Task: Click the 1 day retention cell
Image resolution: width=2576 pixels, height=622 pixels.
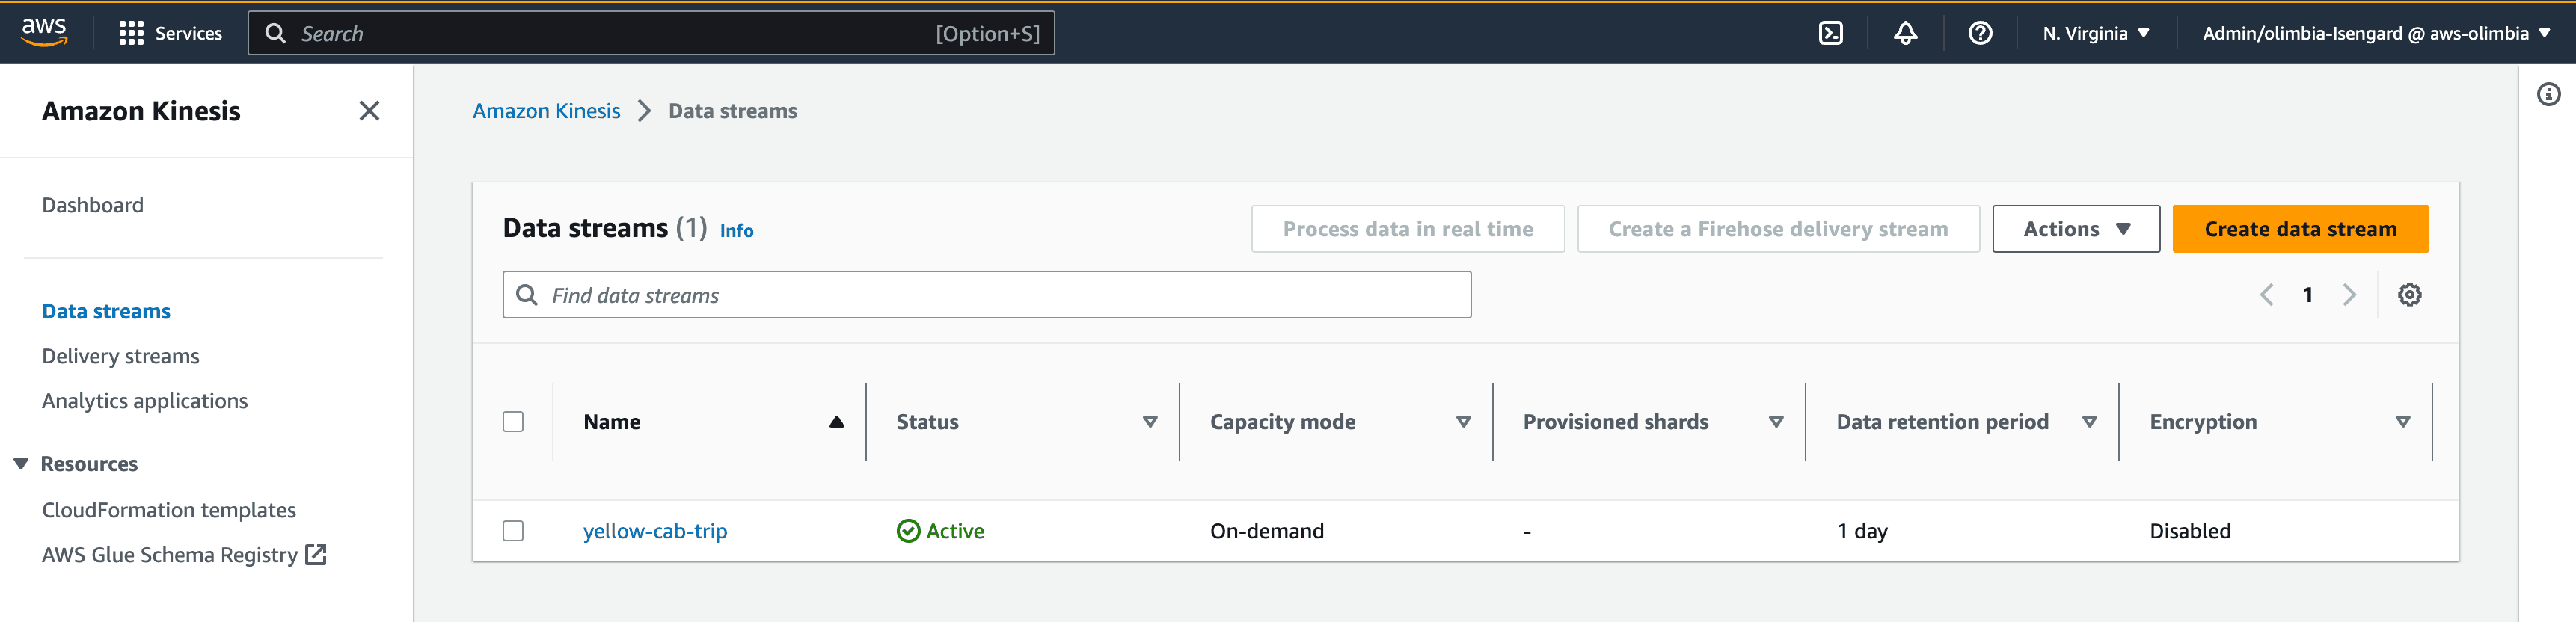Action: [1861, 531]
